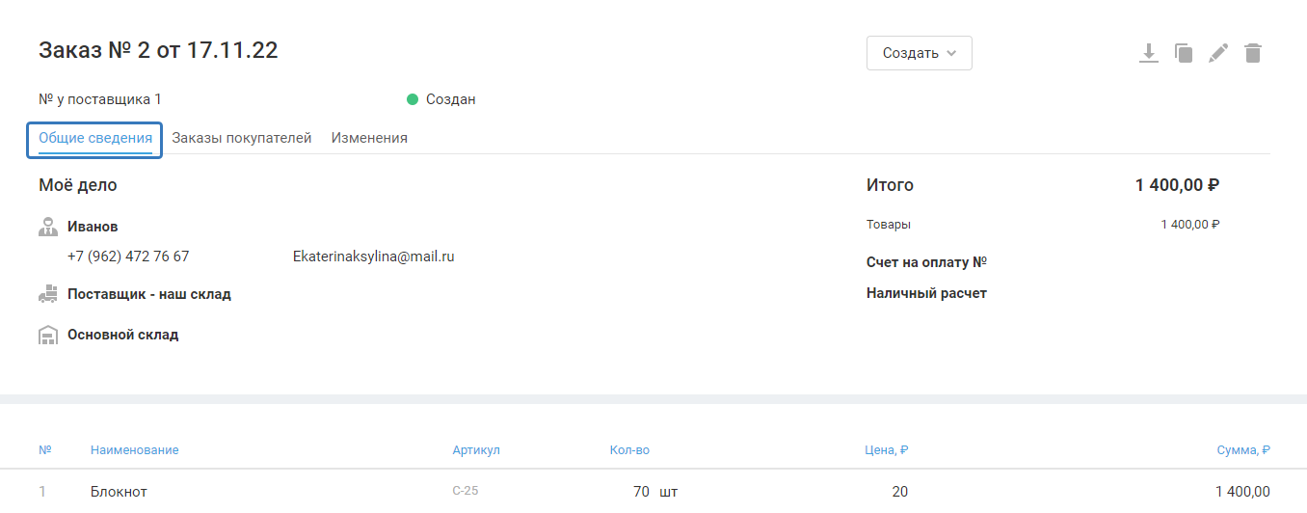Click the copy order icon
Viewport: 1307px width, 513px height.
[x=1184, y=53]
